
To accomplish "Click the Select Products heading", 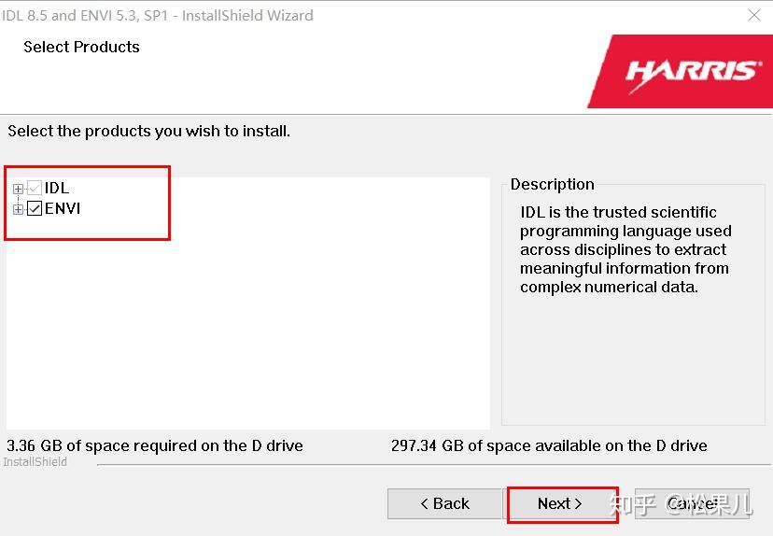I will tap(81, 47).
